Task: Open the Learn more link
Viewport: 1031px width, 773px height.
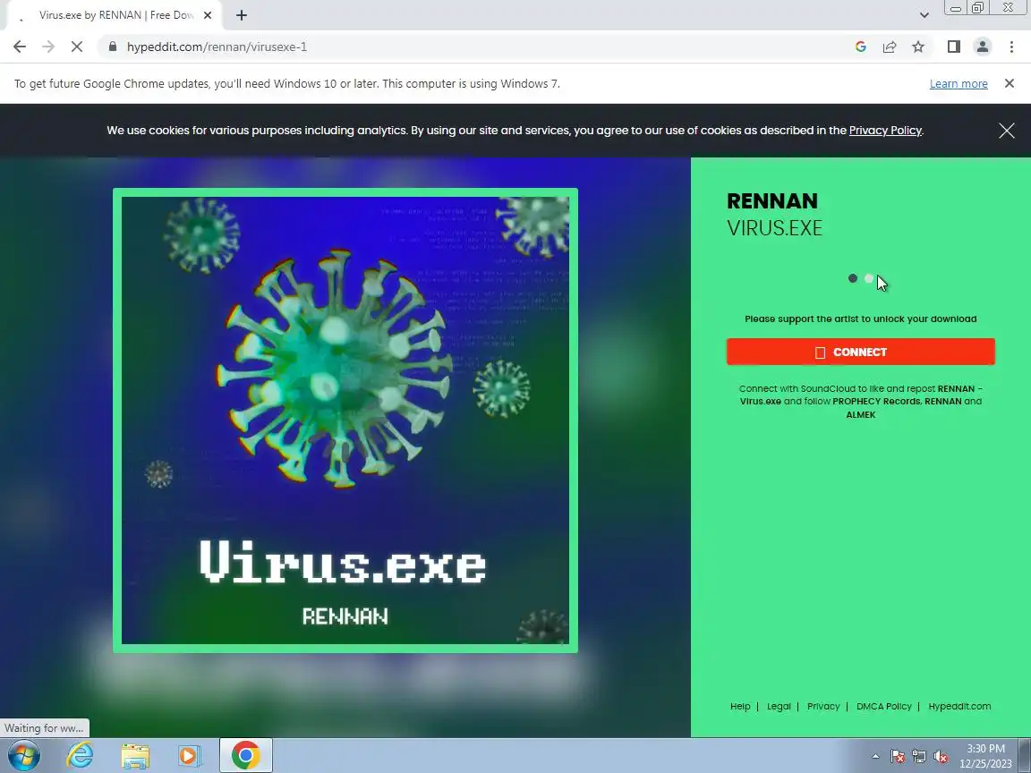Action: click(958, 83)
